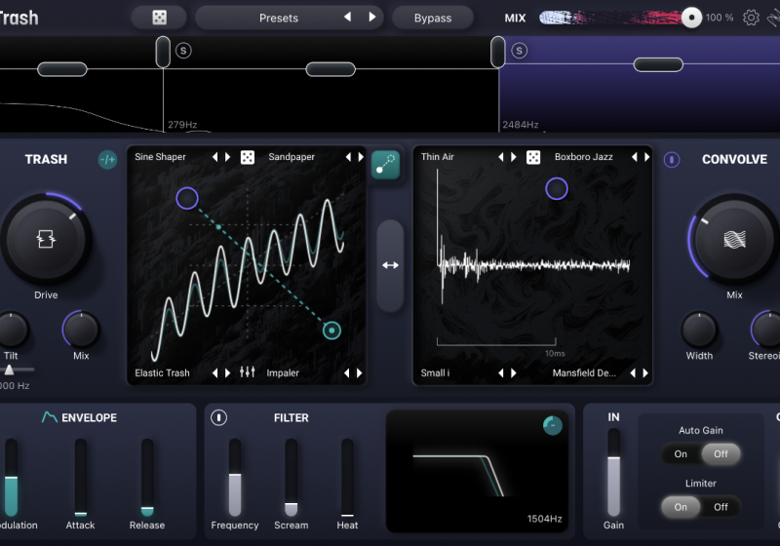Click the 1504Hz filter frequency readout
The width and height of the screenshot is (780, 546).
click(545, 519)
